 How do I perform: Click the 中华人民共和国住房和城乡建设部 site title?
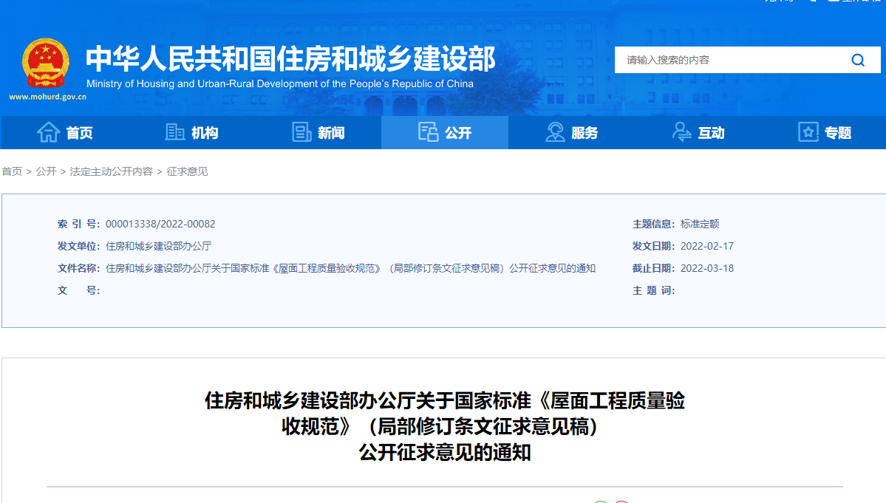point(290,58)
